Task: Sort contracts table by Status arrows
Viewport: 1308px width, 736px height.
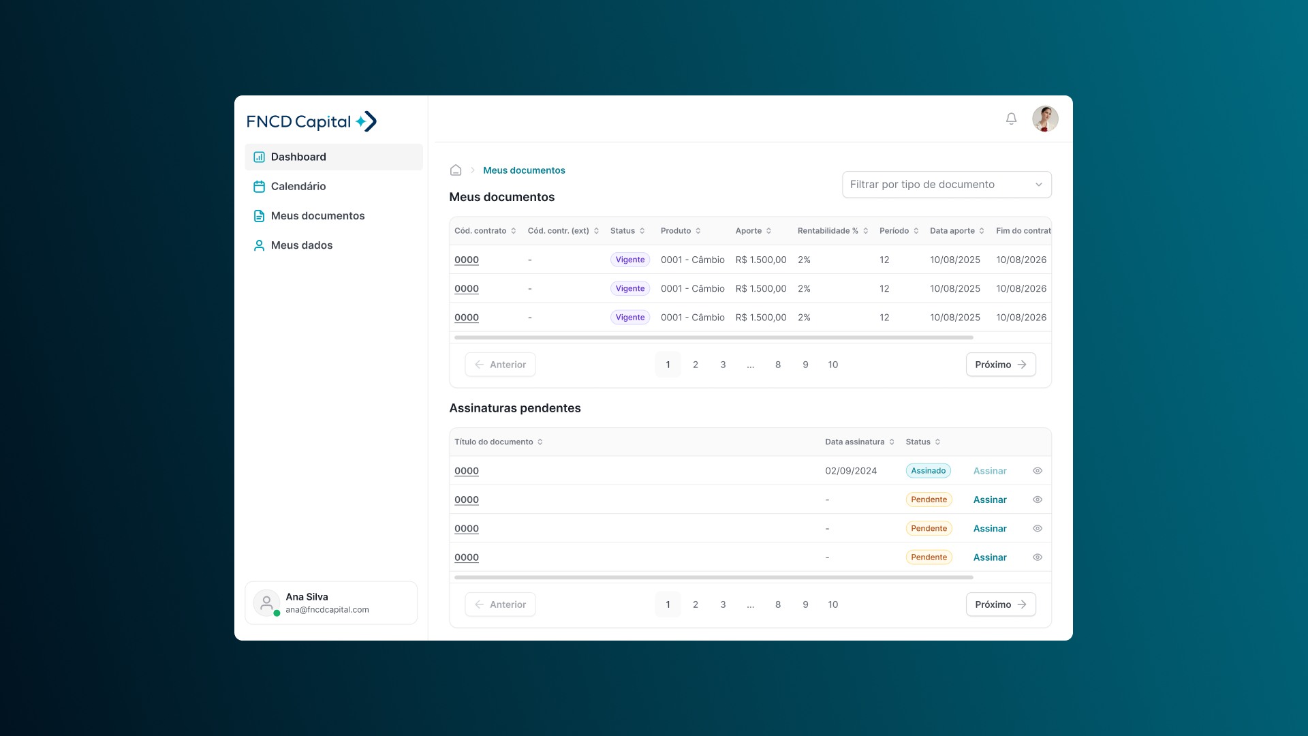Action: 642,231
